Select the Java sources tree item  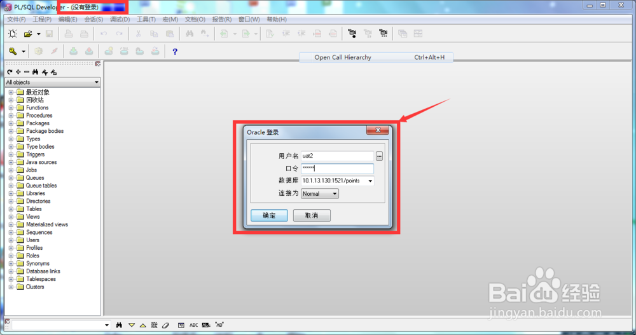41,162
